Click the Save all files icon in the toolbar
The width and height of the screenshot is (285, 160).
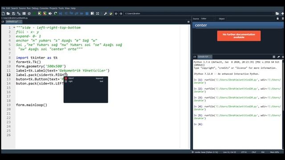click(19, 14)
